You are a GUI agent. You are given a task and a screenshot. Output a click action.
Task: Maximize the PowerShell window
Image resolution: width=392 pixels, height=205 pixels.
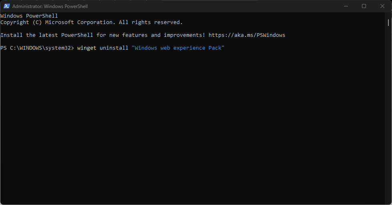click(364, 6)
